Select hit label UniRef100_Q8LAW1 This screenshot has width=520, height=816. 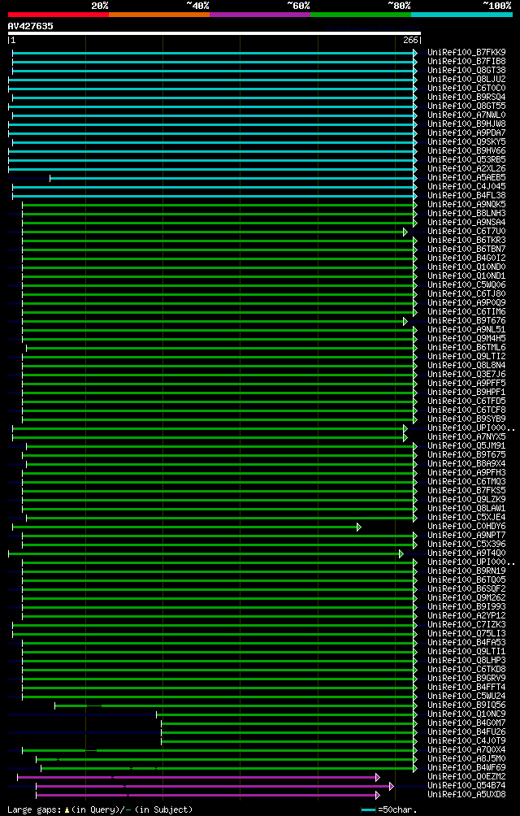pyautogui.click(x=466, y=508)
